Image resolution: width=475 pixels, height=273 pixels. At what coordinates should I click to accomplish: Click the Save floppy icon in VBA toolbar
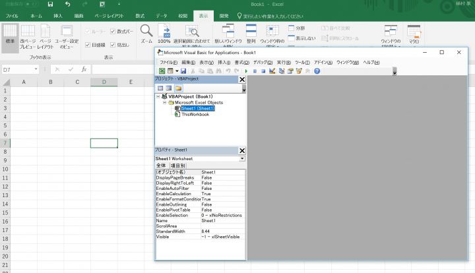click(x=183, y=71)
